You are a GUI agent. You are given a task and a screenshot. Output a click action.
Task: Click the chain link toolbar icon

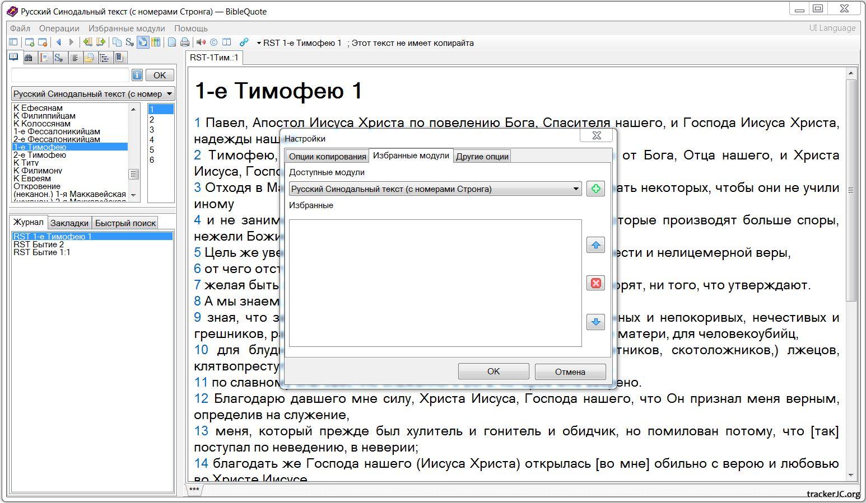click(x=244, y=43)
